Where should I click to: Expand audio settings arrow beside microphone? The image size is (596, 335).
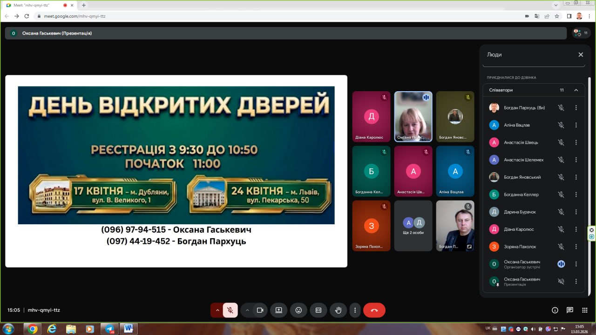pos(217,310)
